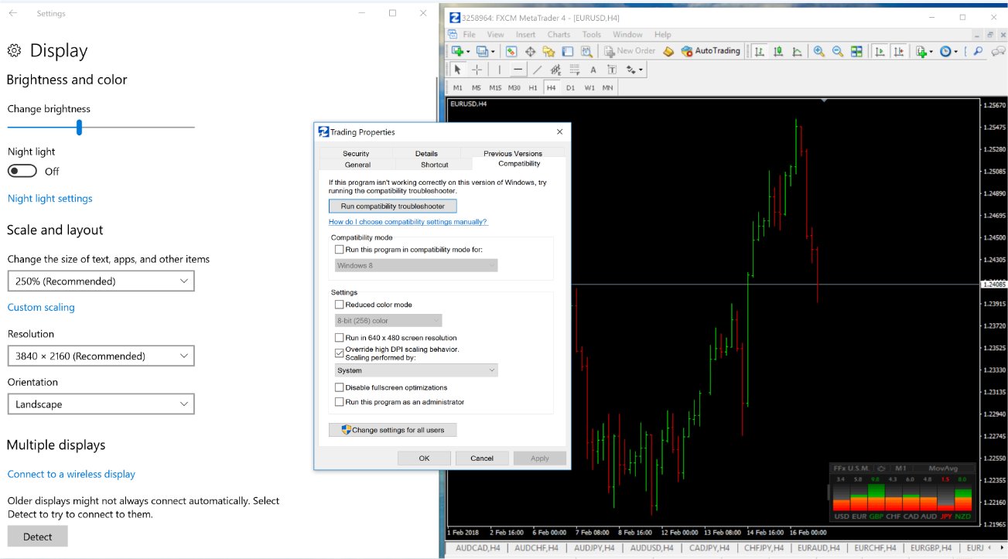Check Disable fullscreen optimizations
Viewport: 1008px width, 559px height.
(339, 387)
